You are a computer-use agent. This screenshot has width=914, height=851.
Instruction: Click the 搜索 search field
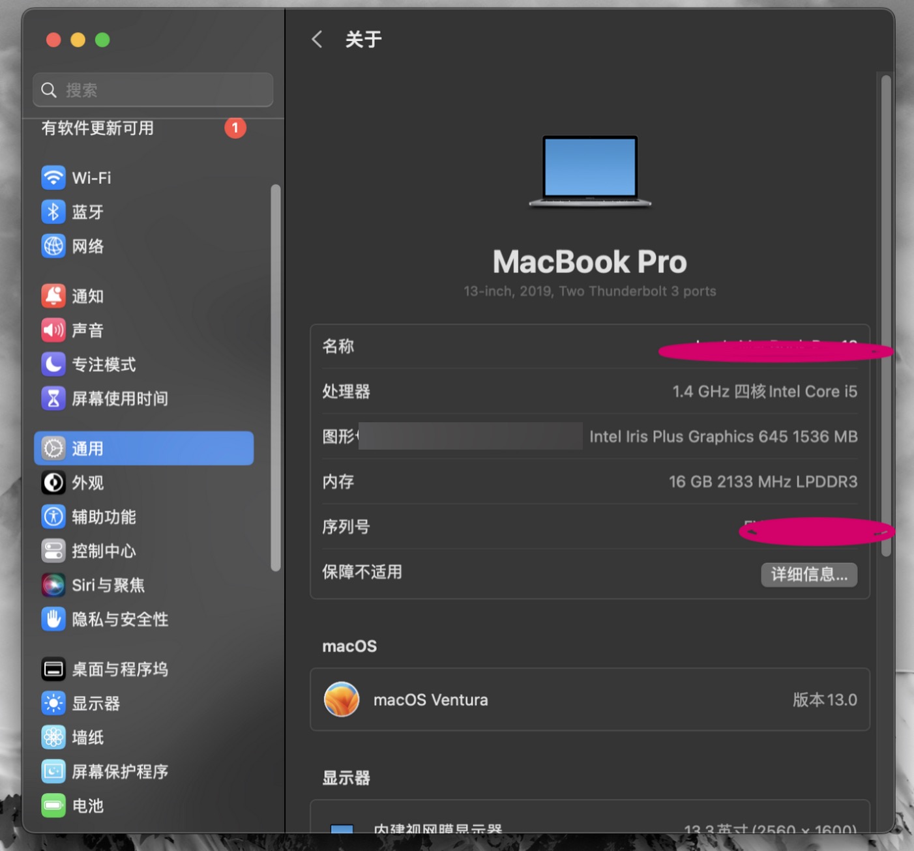[x=152, y=90]
